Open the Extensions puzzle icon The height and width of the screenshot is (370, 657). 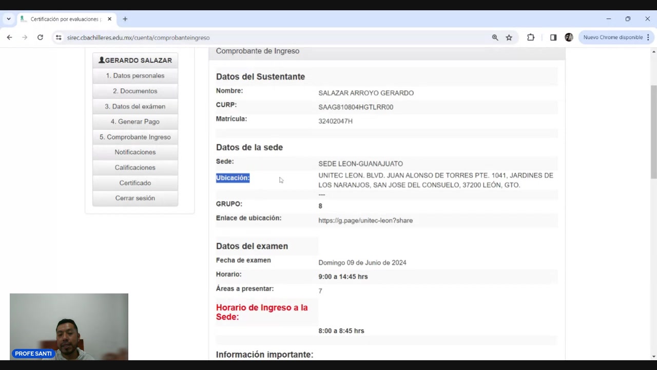[531, 38]
